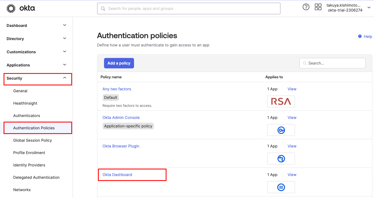The height and width of the screenshot is (198, 374).
Task: Click the RSA app icon
Action: click(281, 101)
